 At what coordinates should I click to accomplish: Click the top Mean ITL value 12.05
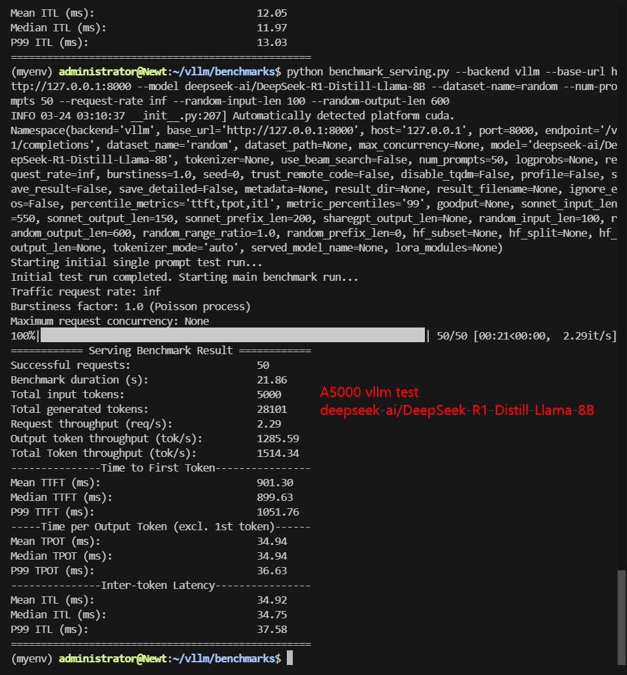pyautogui.click(x=271, y=13)
